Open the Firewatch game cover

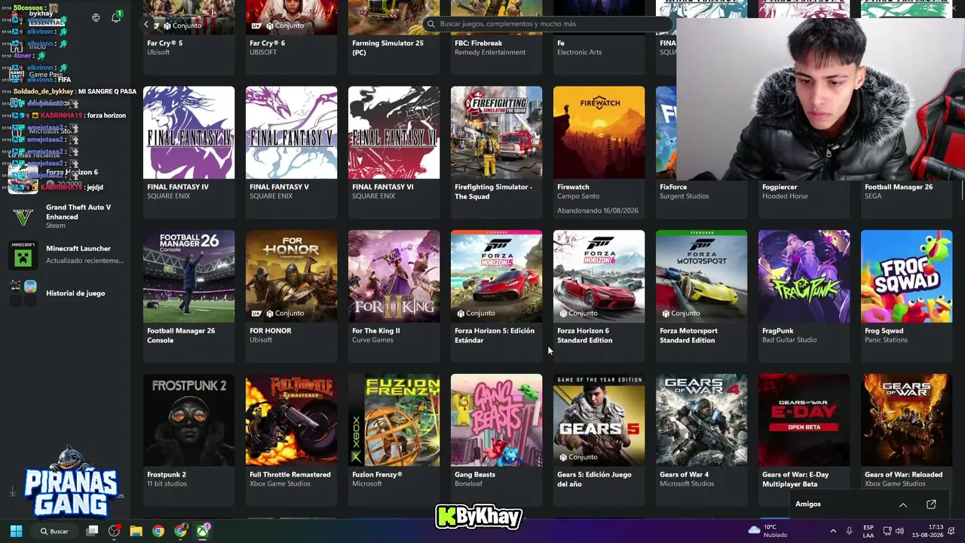[599, 133]
